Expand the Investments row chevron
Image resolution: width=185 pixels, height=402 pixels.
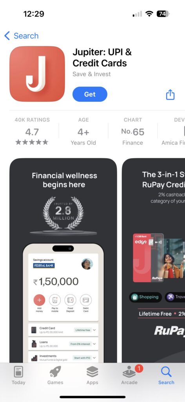[x=94, y=358]
